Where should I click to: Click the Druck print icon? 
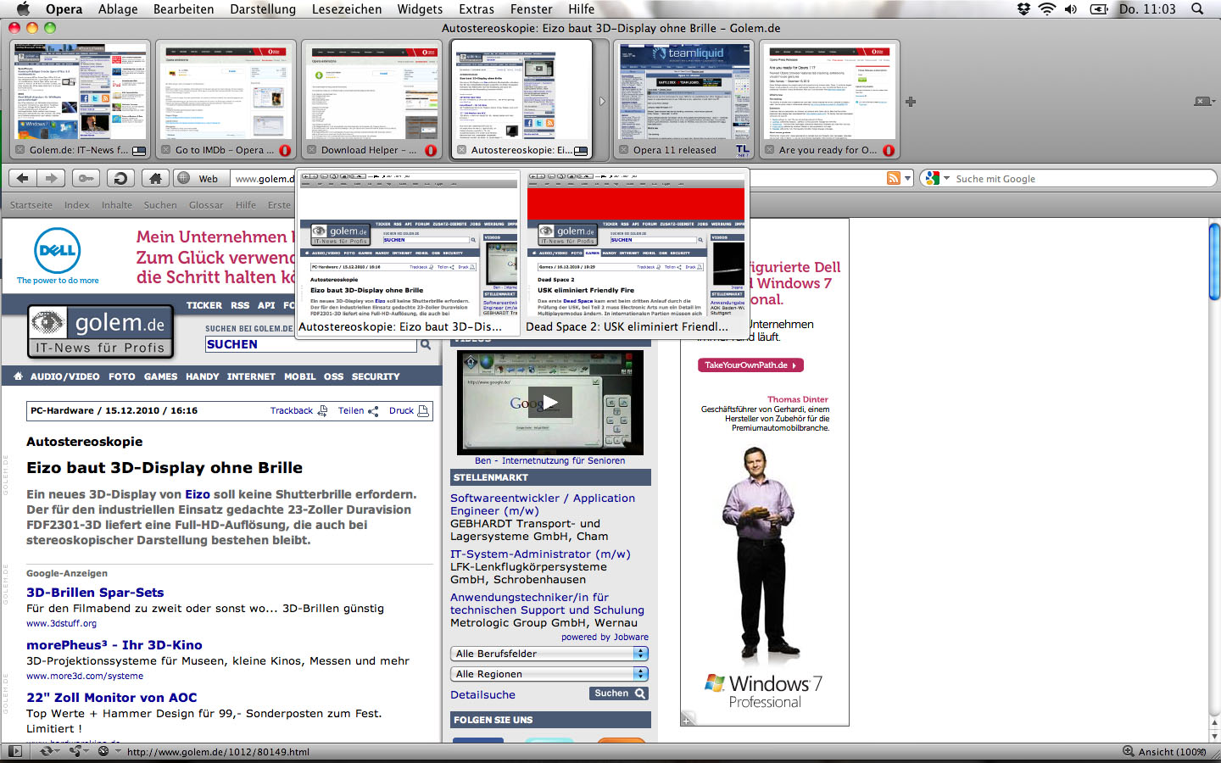point(423,410)
